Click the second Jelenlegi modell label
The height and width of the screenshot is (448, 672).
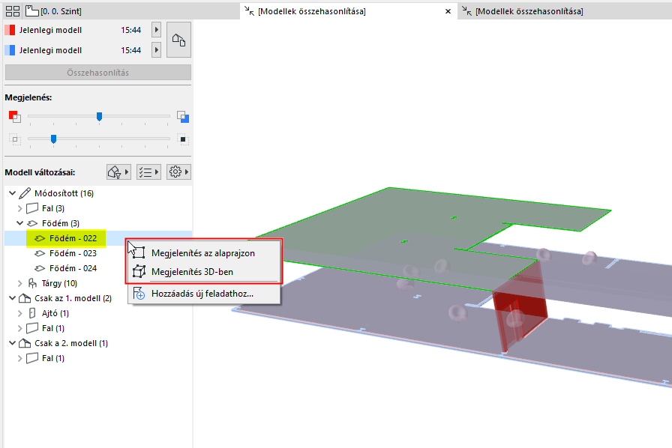(x=50, y=50)
